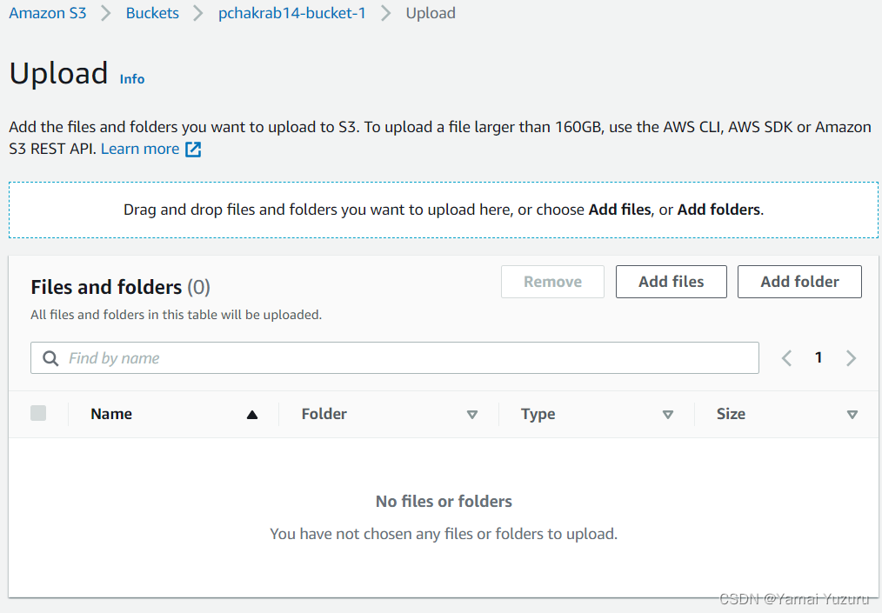Open the Amazon S3 breadcrumb link

pyautogui.click(x=48, y=13)
